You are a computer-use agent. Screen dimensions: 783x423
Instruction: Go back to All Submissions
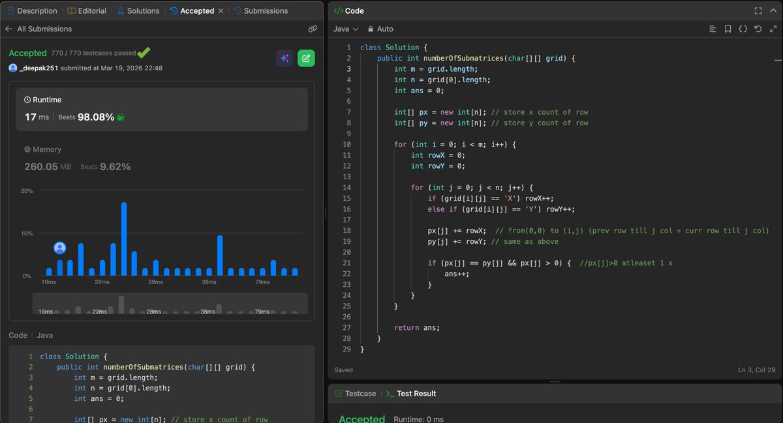click(x=38, y=29)
